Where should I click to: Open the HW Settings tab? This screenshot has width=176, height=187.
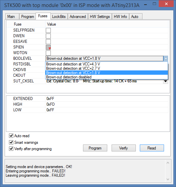click(x=100, y=17)
